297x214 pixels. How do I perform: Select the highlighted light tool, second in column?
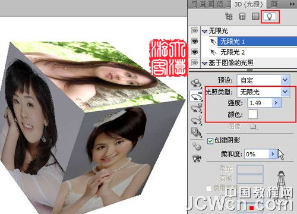[196, 96]
